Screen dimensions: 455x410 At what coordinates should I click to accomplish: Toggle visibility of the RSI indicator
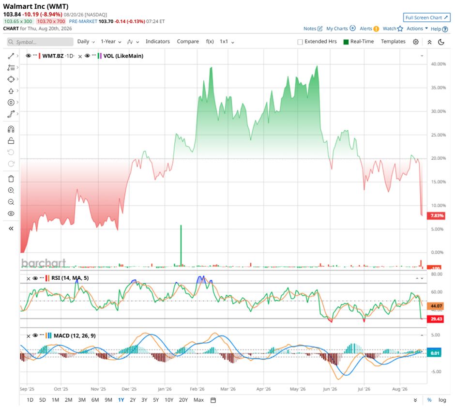pos(35,278)
